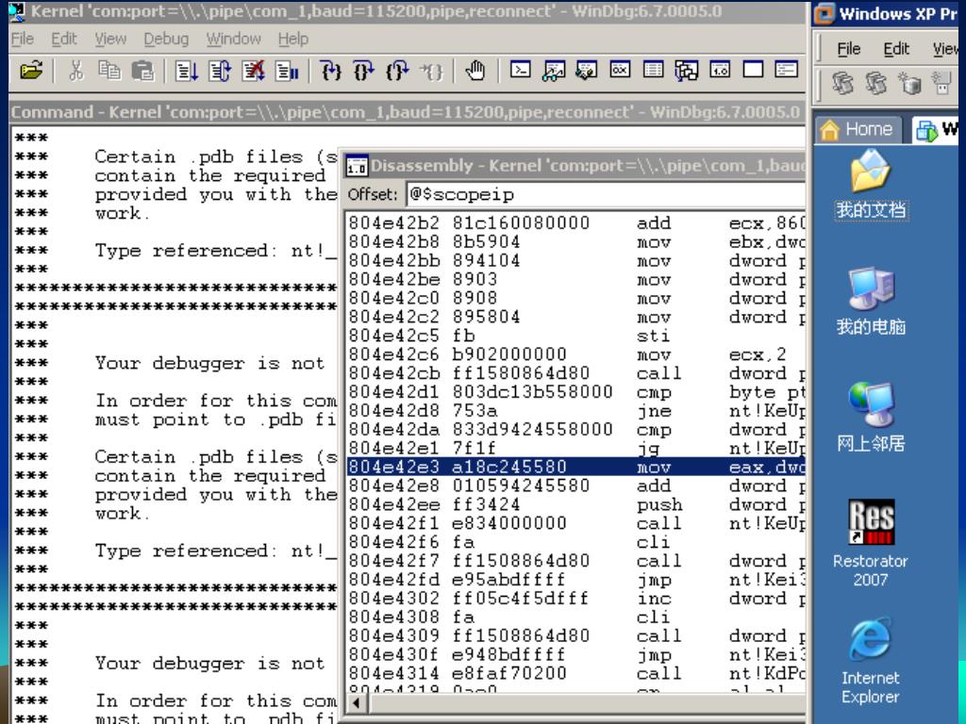
Task: Open the Watch window from toolbar icon
Action: [553, 71]
